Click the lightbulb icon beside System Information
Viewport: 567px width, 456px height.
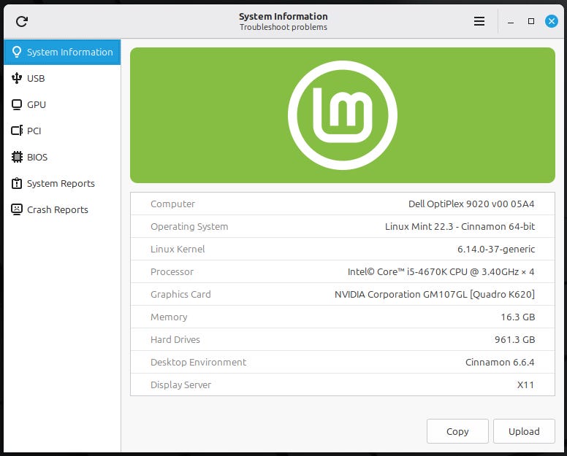17,52
